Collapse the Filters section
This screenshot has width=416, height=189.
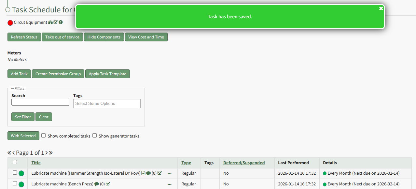[x=12, y=88]
